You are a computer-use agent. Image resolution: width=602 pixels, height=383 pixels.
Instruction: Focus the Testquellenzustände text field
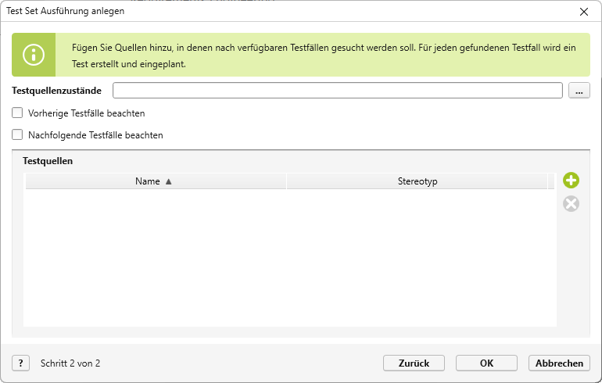(x=338, y=91)
